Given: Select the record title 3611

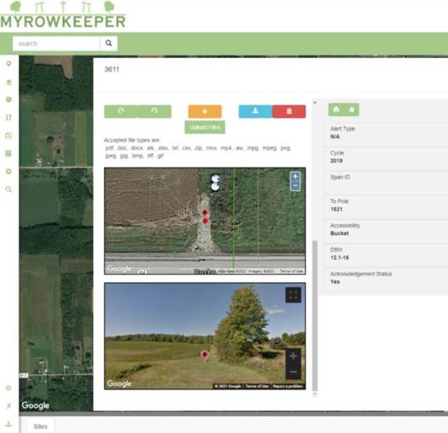Looking at the screenshot, I should 112,69.
